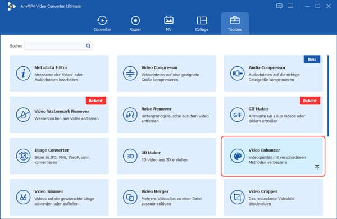Viewport: 337px width, 219px height.
Task: Switch to the Collage tab
Action: pyautogui.click(x=202, y=24)
